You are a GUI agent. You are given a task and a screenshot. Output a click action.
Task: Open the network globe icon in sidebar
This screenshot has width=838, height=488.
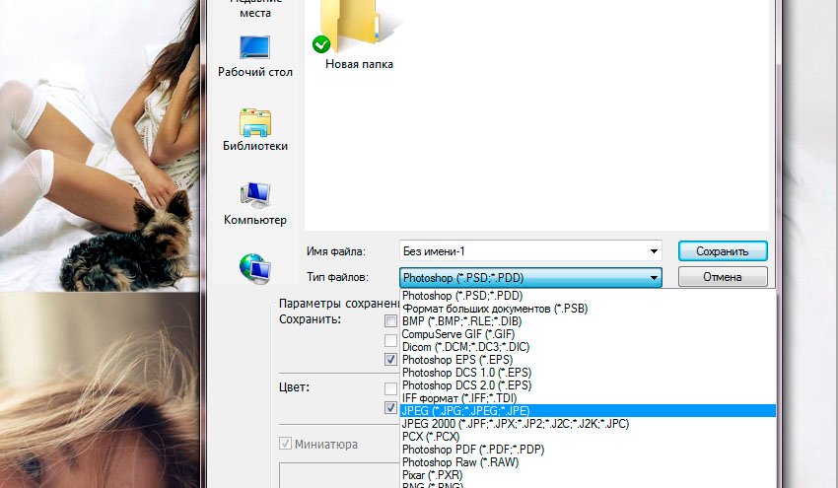point(255,268)
